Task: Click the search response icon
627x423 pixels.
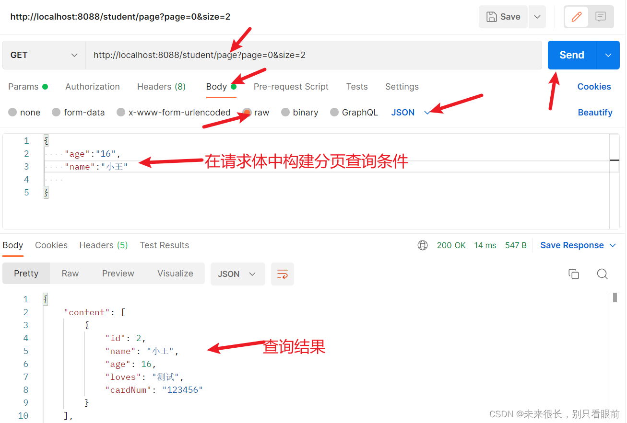Action: [602, 274]
